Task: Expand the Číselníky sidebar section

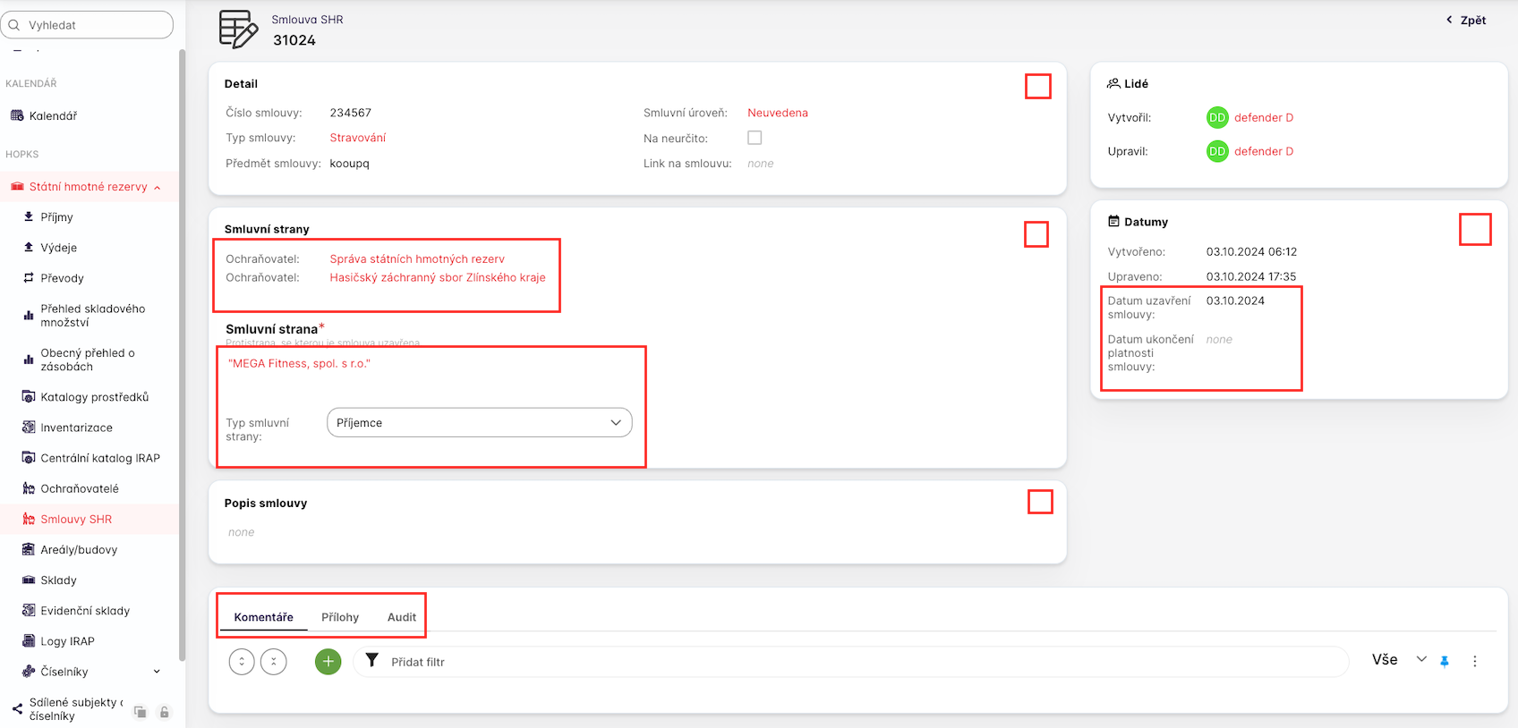Action: pyautogui.click(x=157, y=672)
